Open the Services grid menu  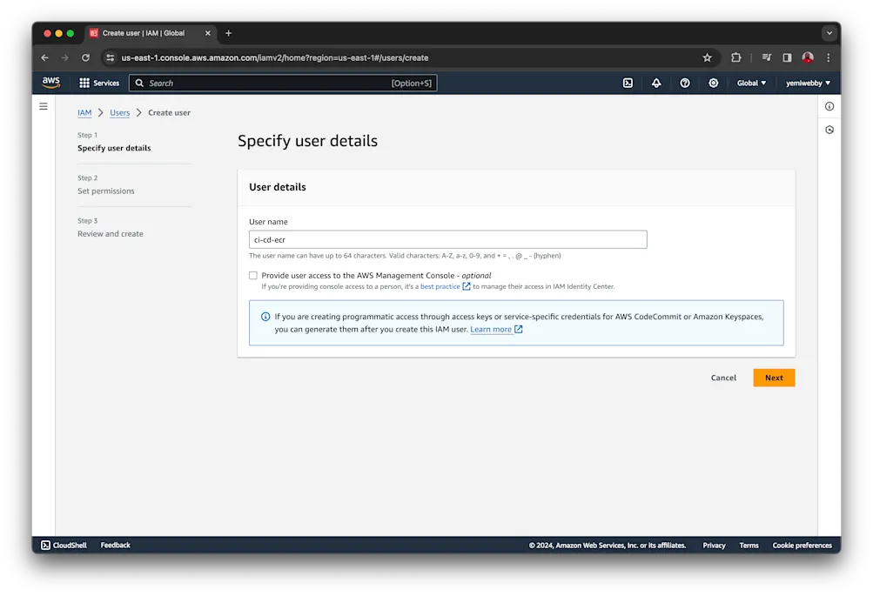99,83
